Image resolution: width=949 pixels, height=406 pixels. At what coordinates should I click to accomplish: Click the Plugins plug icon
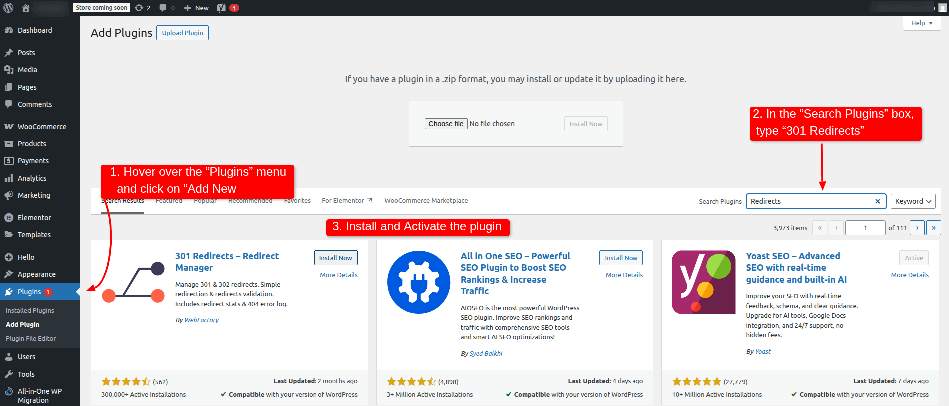click(x=9, y=292)
